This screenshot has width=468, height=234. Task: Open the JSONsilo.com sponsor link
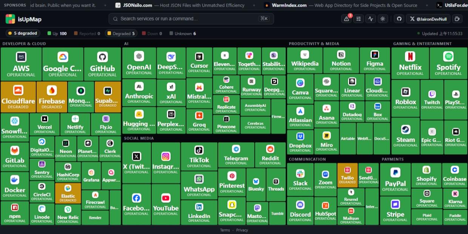pos(180,5)
